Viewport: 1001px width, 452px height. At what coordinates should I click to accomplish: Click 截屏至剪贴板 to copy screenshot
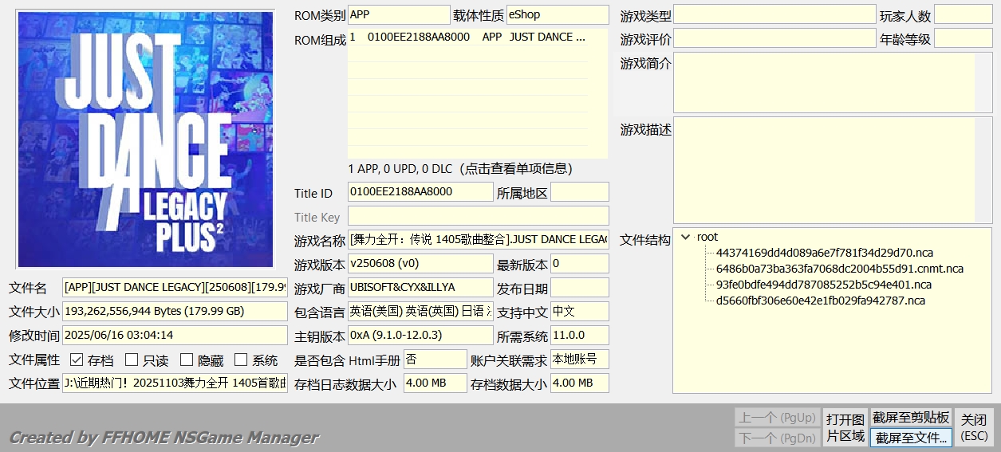pos(910,418)
